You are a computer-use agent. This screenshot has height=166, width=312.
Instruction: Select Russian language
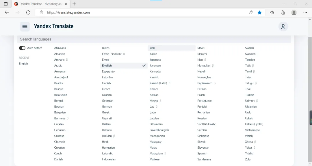coord(202,118)
